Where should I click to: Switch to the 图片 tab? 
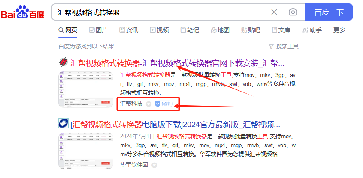pos(98,30)
